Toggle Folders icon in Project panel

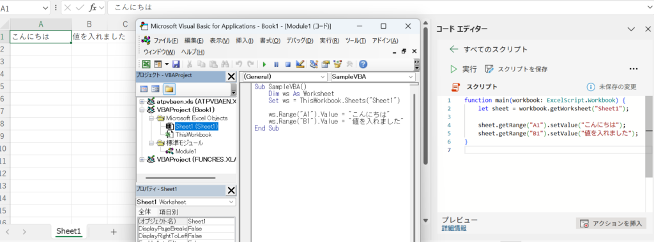[x=169, y=89]
